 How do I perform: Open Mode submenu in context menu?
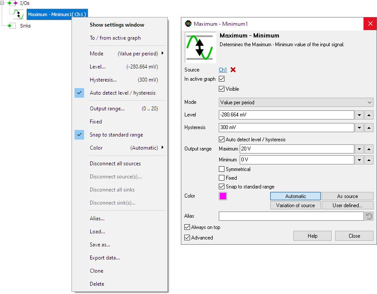click(x=120, y=53)
